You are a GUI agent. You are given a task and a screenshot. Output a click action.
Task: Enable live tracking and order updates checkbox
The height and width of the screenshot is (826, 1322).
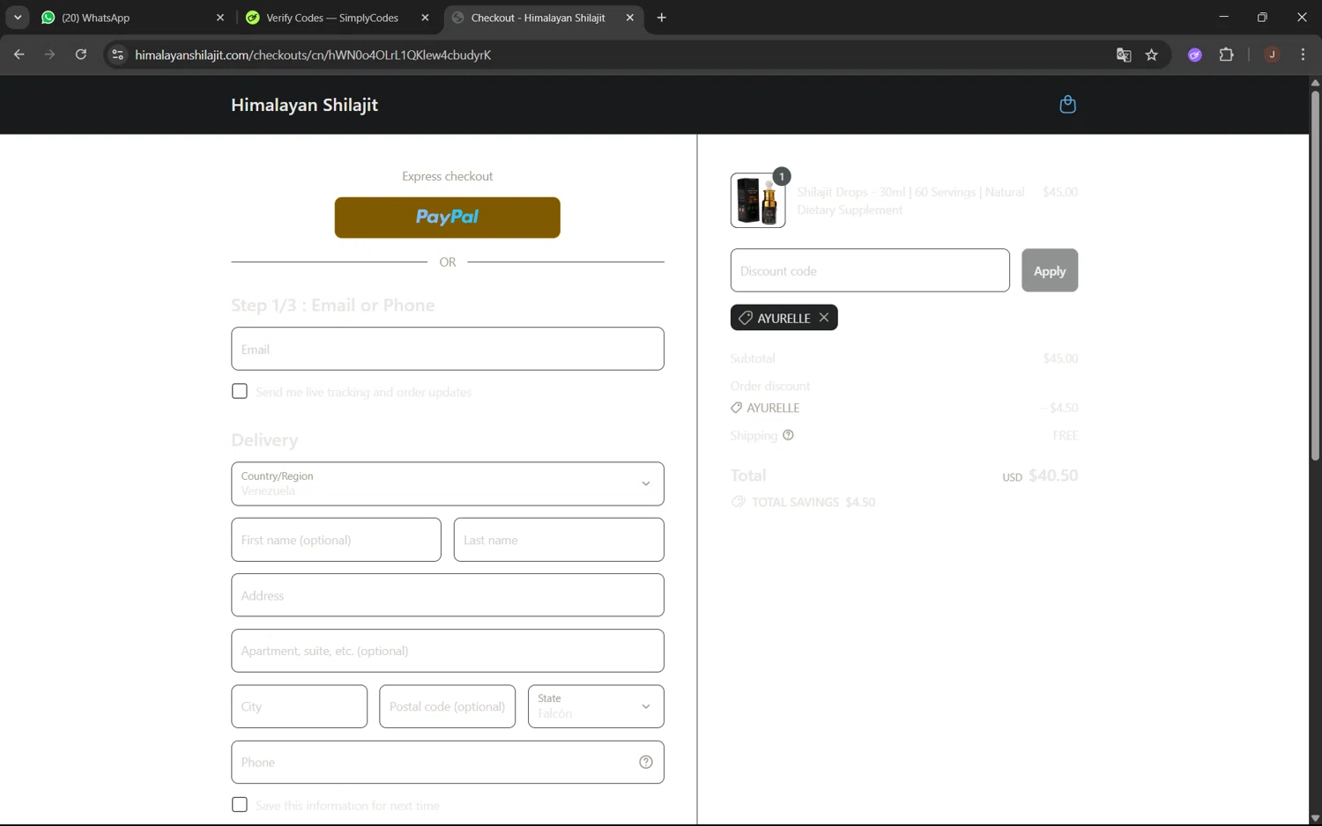(240, 391)
